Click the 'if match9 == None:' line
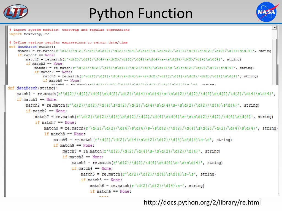Screen dimensions: 282x211 74,146
